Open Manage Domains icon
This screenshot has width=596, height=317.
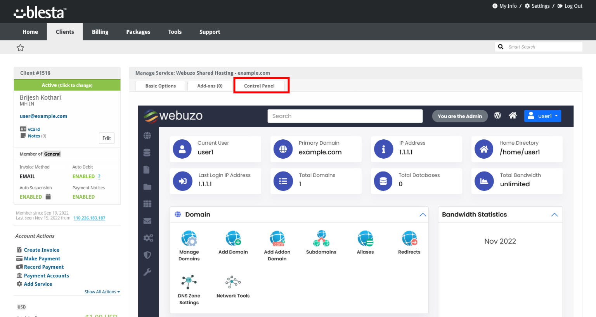[x=189, y=239]
